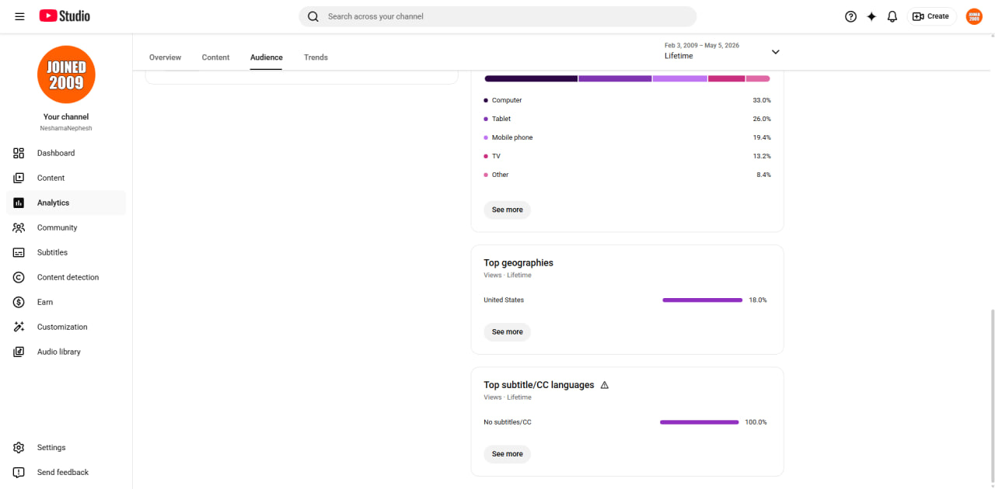This screenshot has width=995, height=489.
Task: Open the notifications bell
Action: click(x=892, y=16)
